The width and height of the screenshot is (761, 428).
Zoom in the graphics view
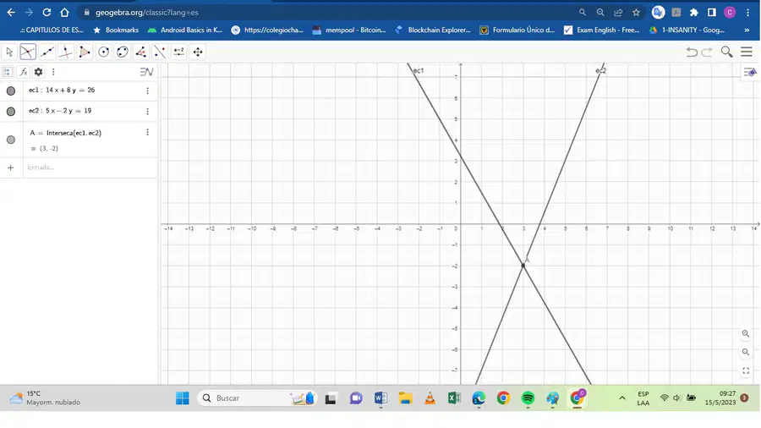pyautogui.click(x=746, y=334)
